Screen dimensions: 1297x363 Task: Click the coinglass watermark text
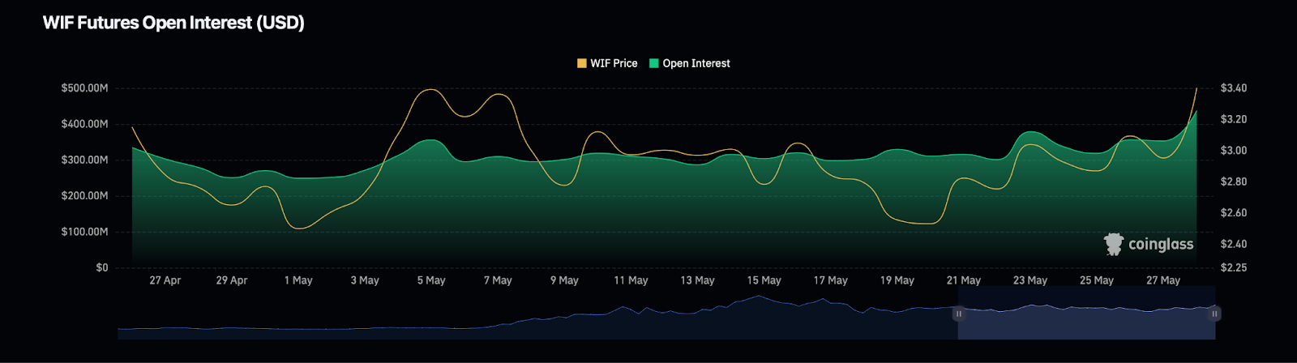1160,245
